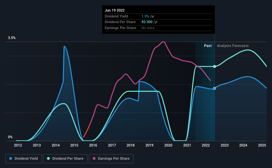Click the 2024 x-axis label
The width and height of the screenshot is (272, 168).
click(243, 145)
